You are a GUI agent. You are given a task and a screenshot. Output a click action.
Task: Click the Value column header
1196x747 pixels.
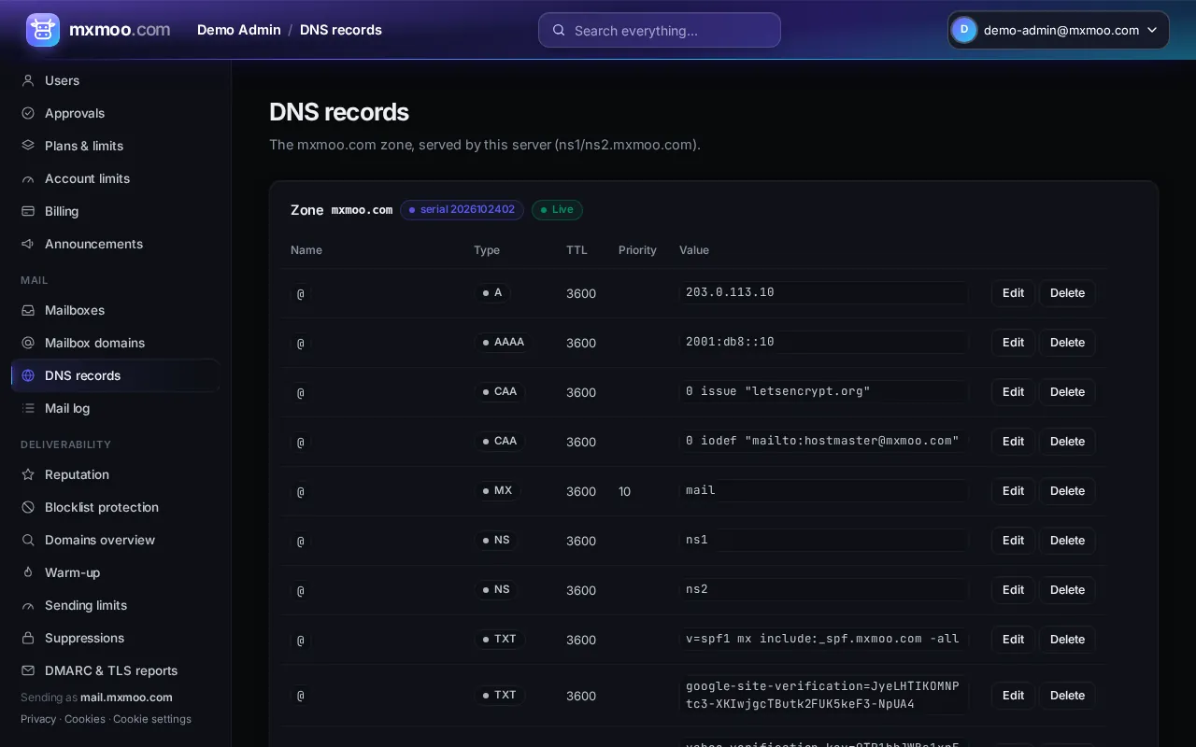pos(694,250)
